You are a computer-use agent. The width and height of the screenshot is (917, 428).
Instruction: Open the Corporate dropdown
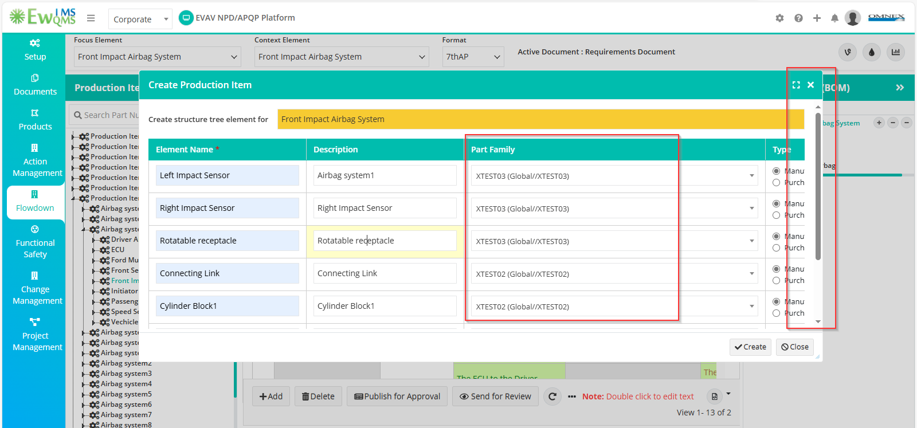(x=140, y=19)
